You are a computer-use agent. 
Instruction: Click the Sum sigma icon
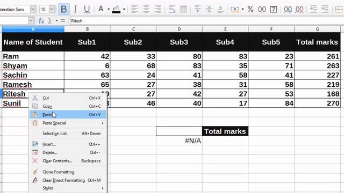pos(50,21)
